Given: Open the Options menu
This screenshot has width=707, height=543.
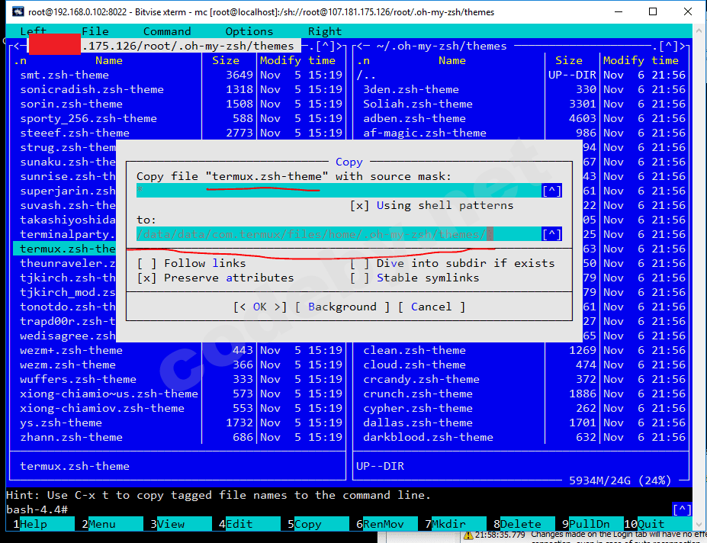Looking at the screenshot, I should point(249,31).
